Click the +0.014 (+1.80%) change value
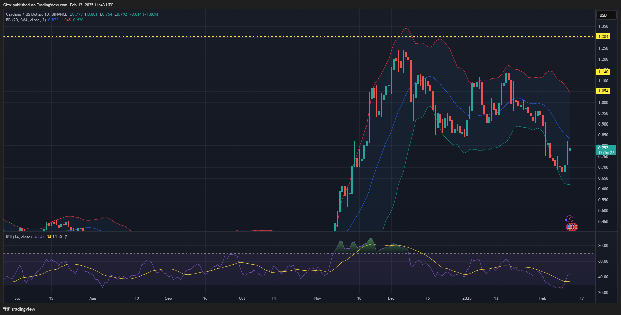 pyautogui.click(x=144, y=14)
